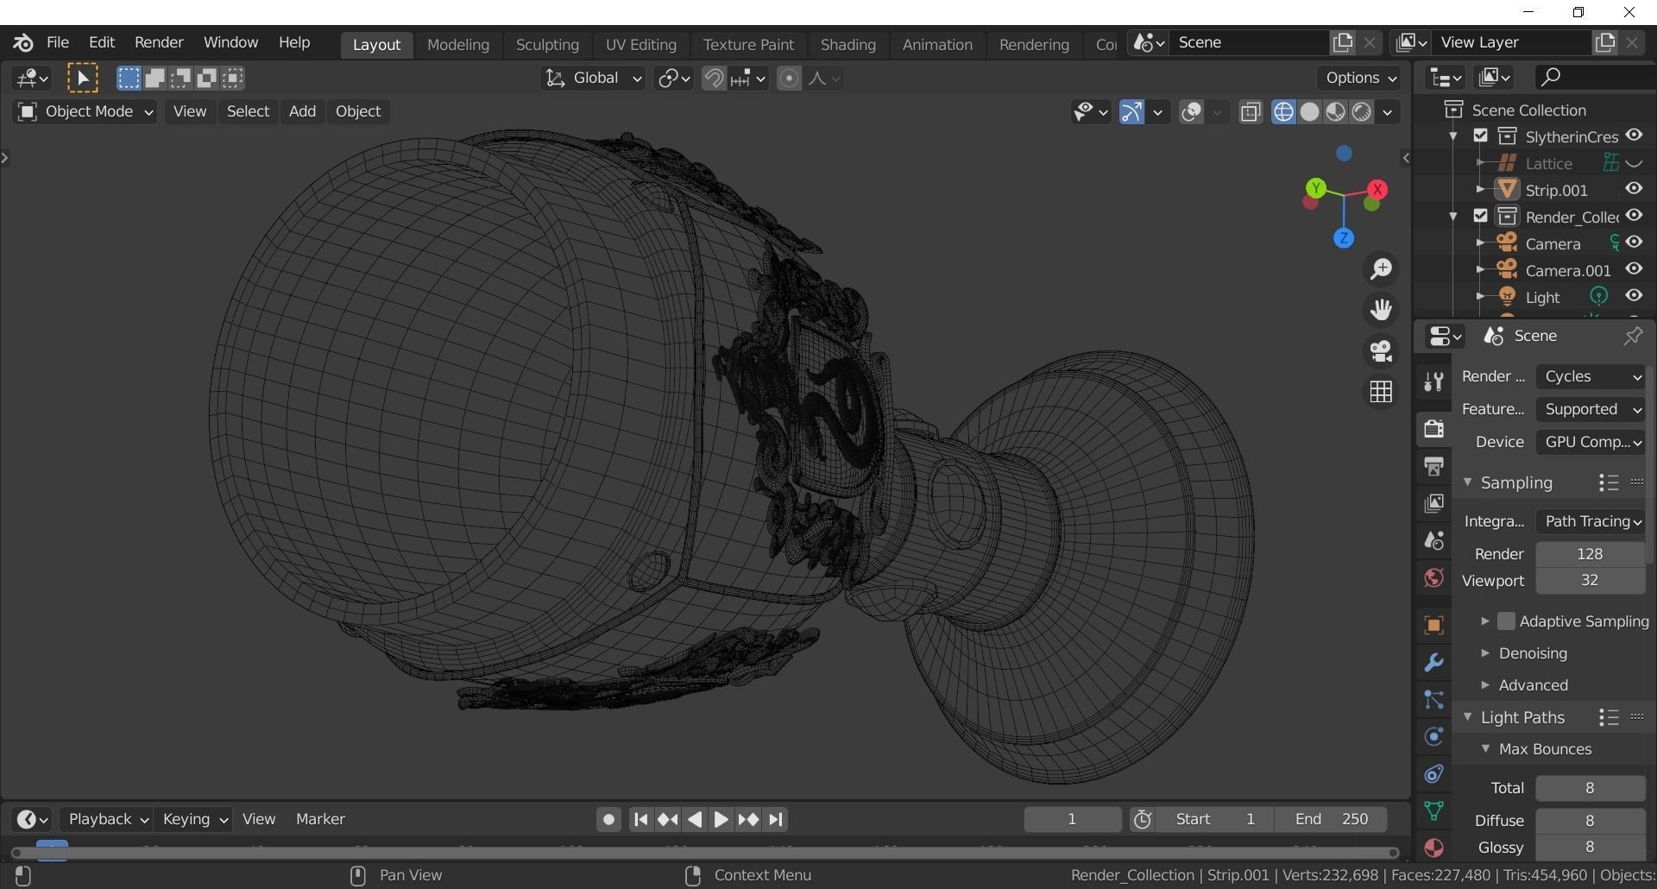Viewport: 1657px width, 889px height.
Task: Click zoom view magnifier icon
Action: click(x=1382, y=269)
